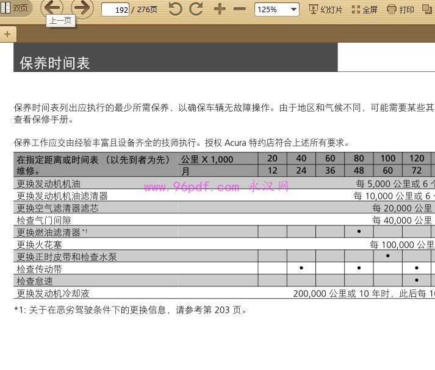435x370 pixels.
Task: Click the 80 kilometer column header
Action: [359, 158]
